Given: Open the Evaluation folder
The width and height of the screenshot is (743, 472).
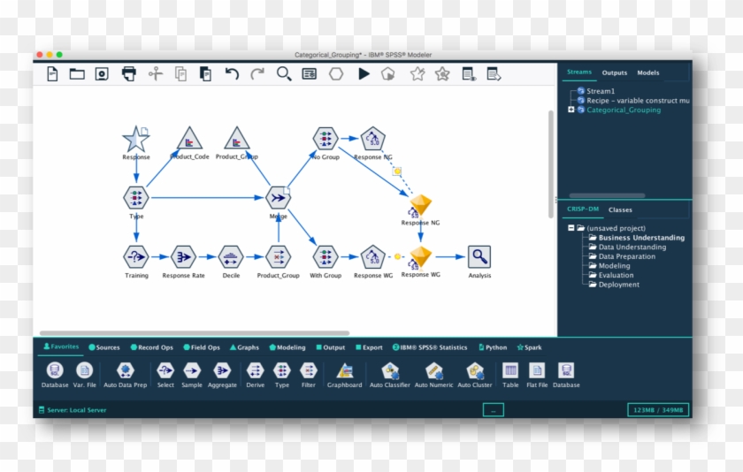Looking at the screenshot, I should point(616,275).
